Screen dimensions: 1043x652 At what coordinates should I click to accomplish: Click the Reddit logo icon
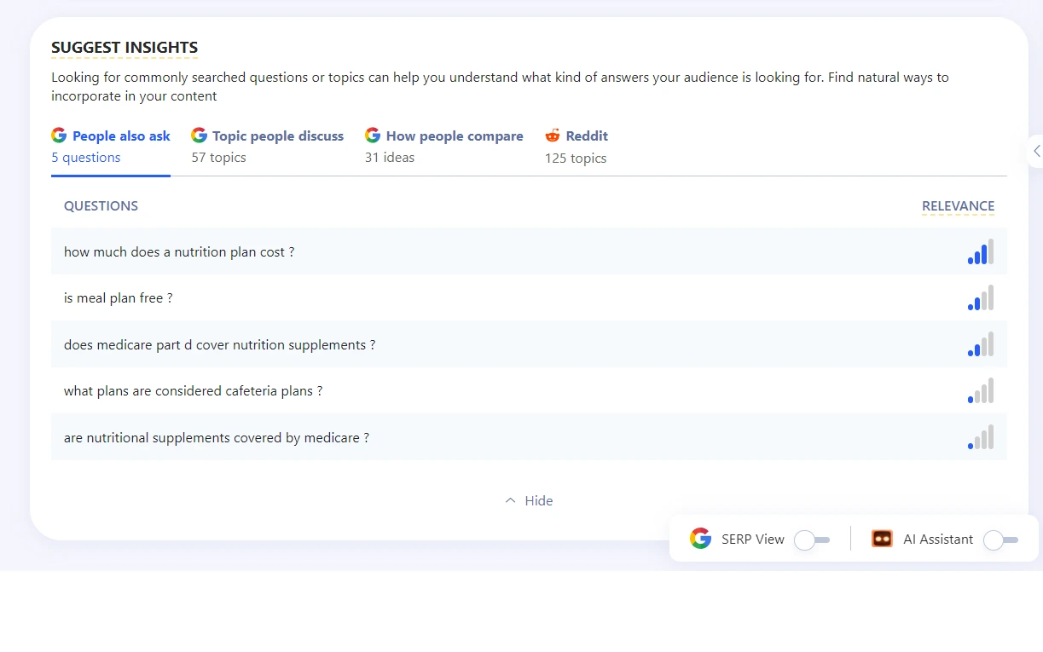553,136
